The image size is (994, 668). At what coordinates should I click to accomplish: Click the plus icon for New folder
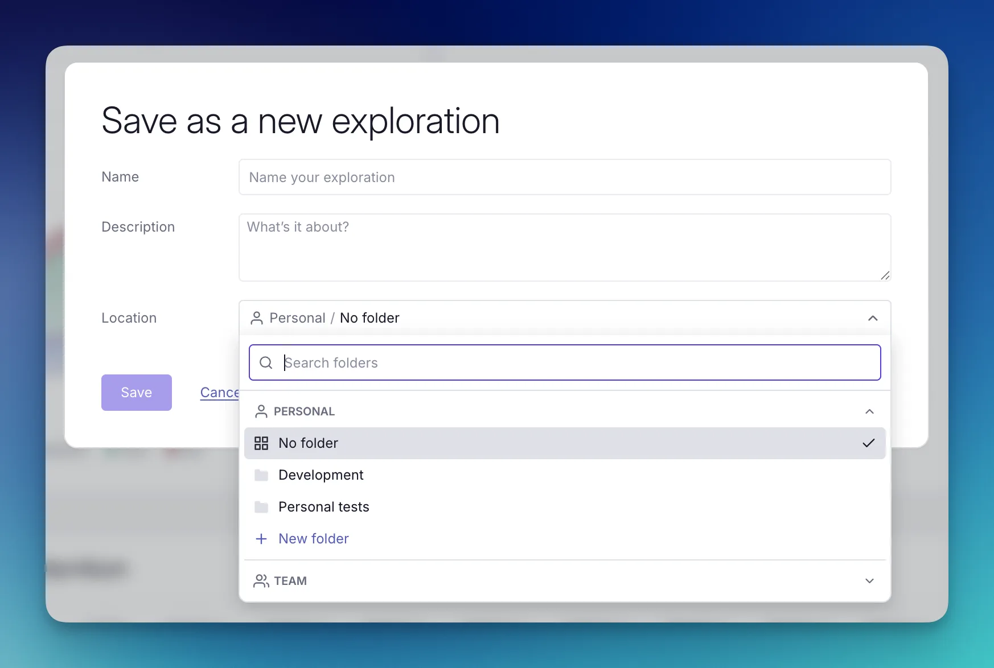click(x=261, y=539)
